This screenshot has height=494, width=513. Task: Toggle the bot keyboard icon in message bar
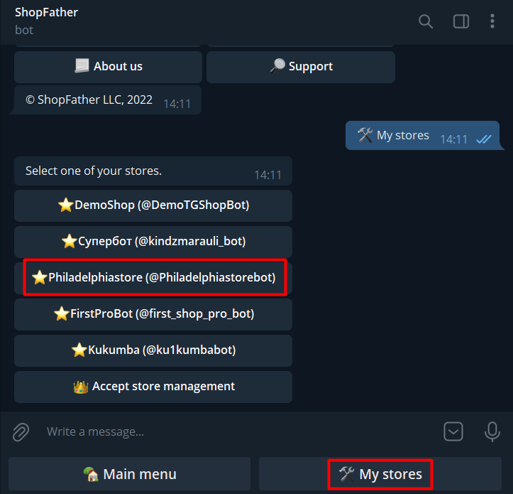(453, 431)
